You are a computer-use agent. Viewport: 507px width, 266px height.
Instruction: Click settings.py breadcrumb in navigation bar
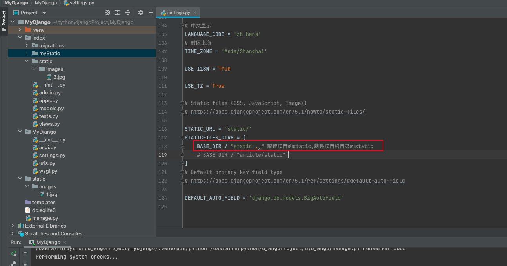tap(79, 3)
